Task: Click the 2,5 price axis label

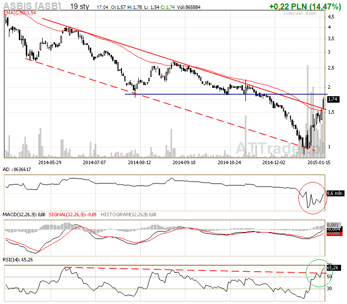Action: (x=331, y=68)
